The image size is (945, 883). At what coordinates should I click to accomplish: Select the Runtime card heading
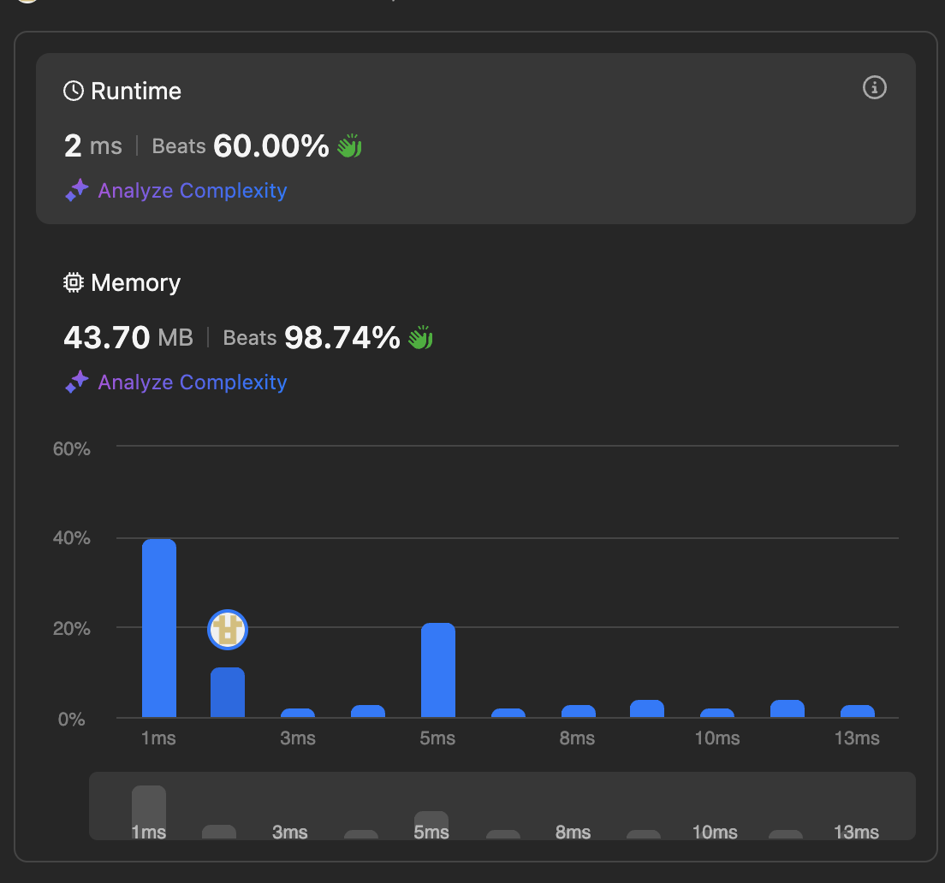point(135,91)
